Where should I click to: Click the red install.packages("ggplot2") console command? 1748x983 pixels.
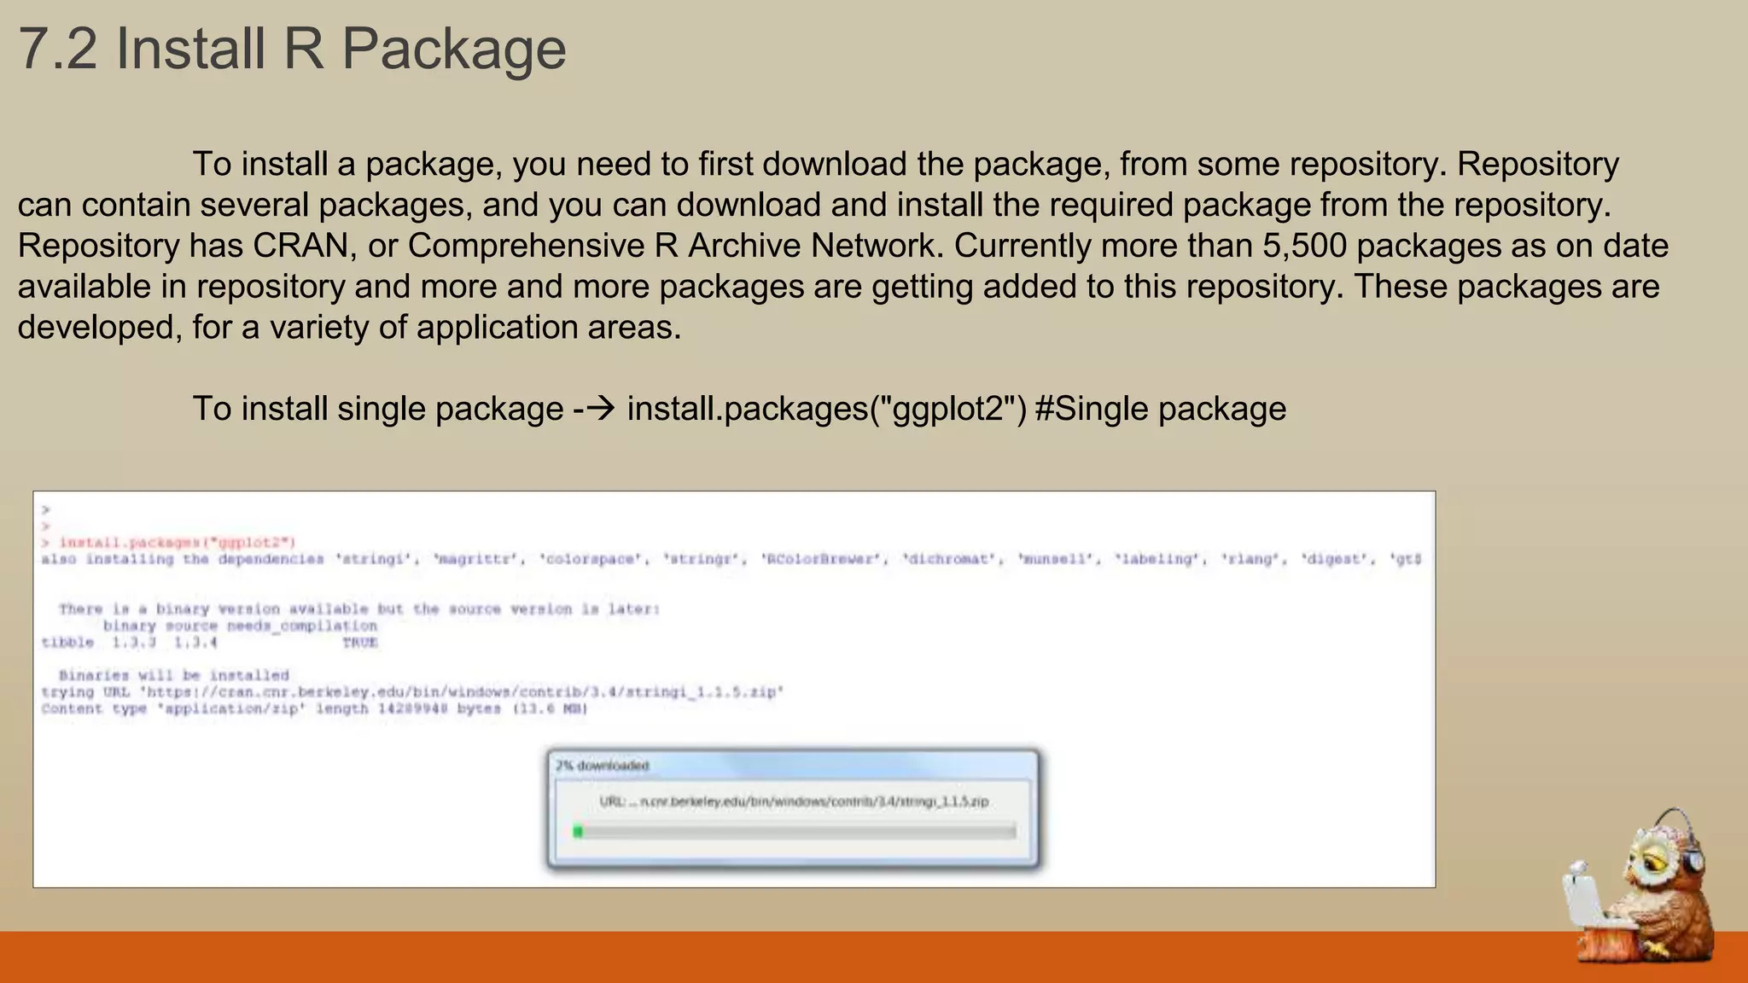click(x=177, y=543)
